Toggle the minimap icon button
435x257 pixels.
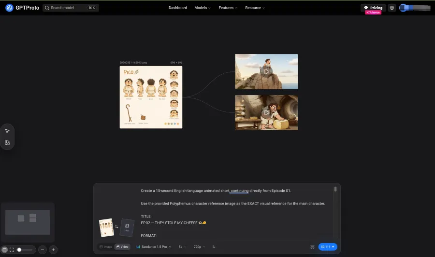click(4, 250)
